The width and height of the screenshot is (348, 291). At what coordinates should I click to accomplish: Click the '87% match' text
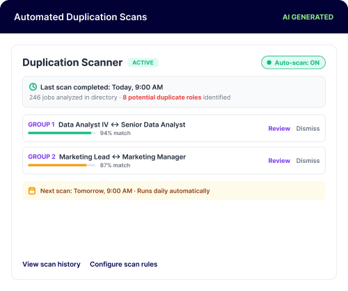coord(115,166)
